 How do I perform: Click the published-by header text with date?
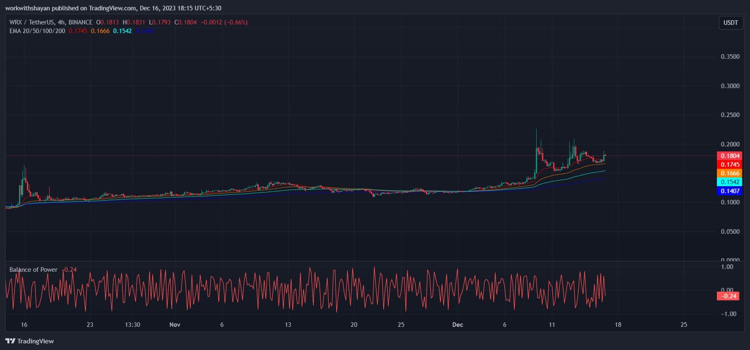point(113,8)
